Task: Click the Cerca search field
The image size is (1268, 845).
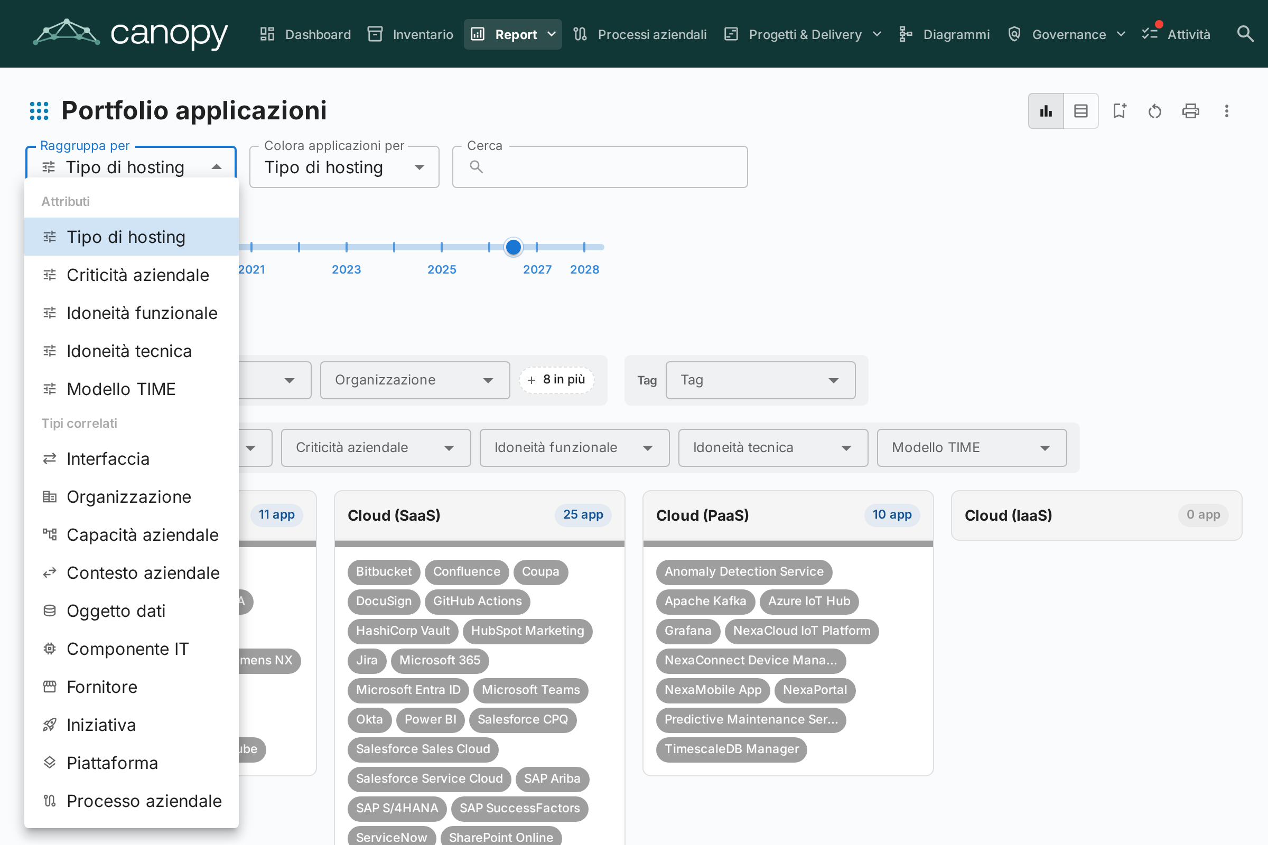Action: pyautogui.click(x=600, y=167)
